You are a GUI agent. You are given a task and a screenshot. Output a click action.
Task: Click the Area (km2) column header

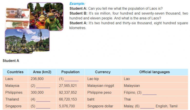click(42, 72)
